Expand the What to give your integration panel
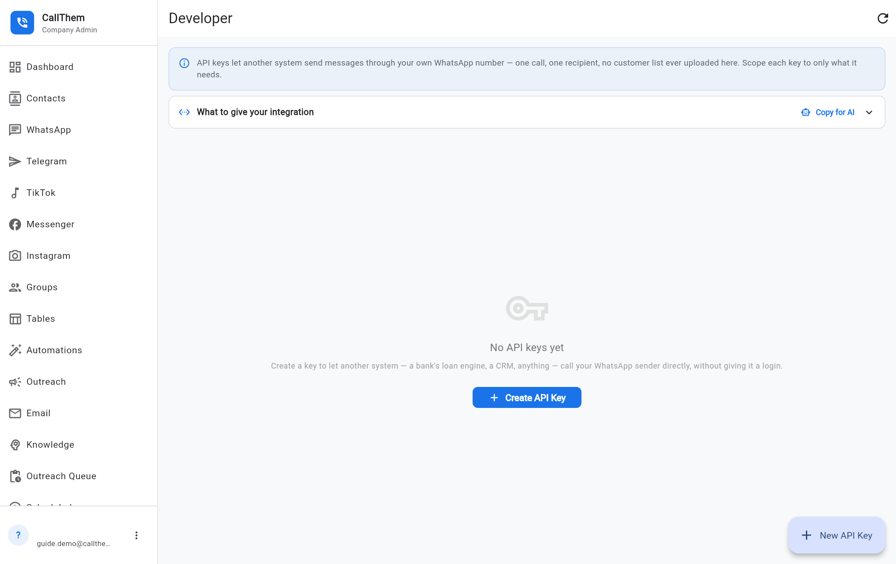 click(869, 112)
